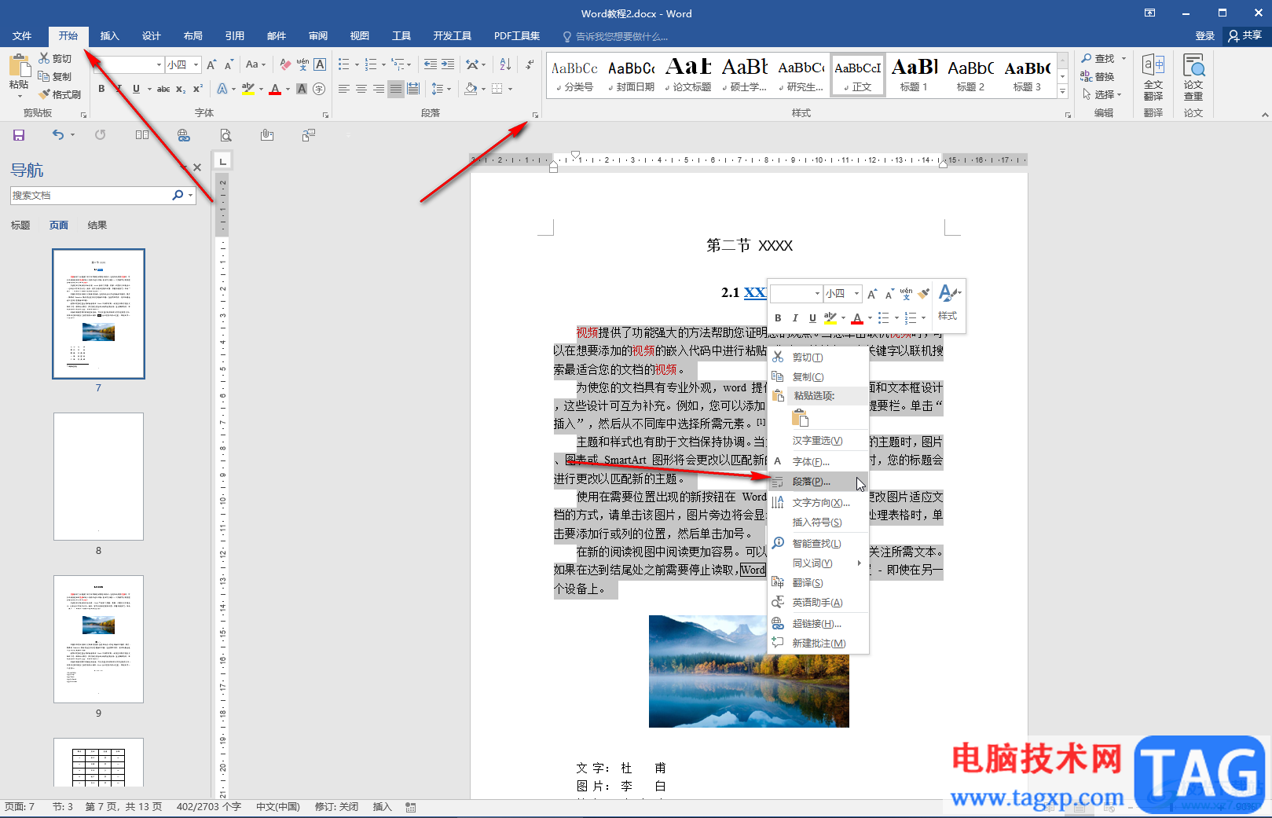Click Styles (样式) in mini toolbar
The width and height of the screenshot is (1272, 818).
[948, 303]
